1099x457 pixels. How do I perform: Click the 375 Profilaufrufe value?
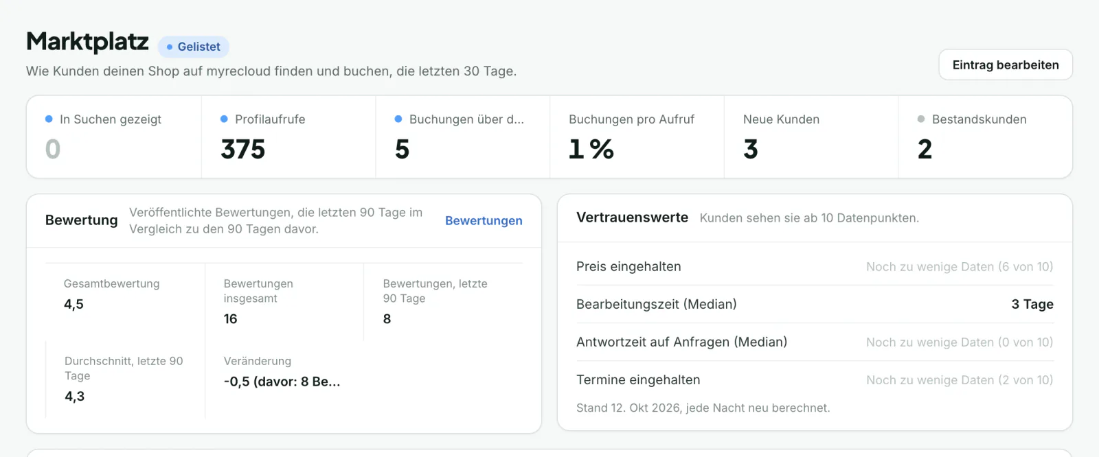click(243, 149)
